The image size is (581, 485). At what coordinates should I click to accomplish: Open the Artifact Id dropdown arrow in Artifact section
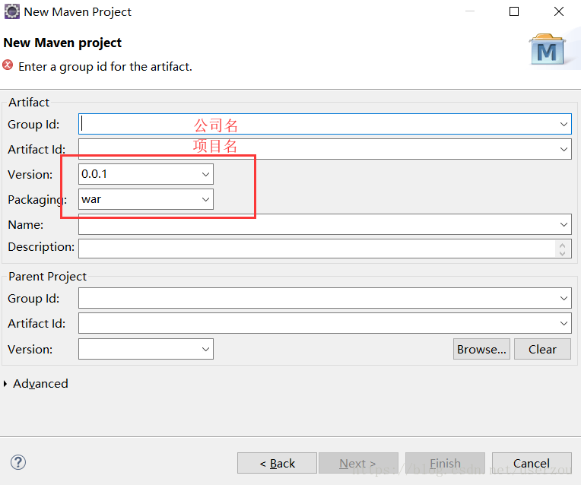click(564, 149)
